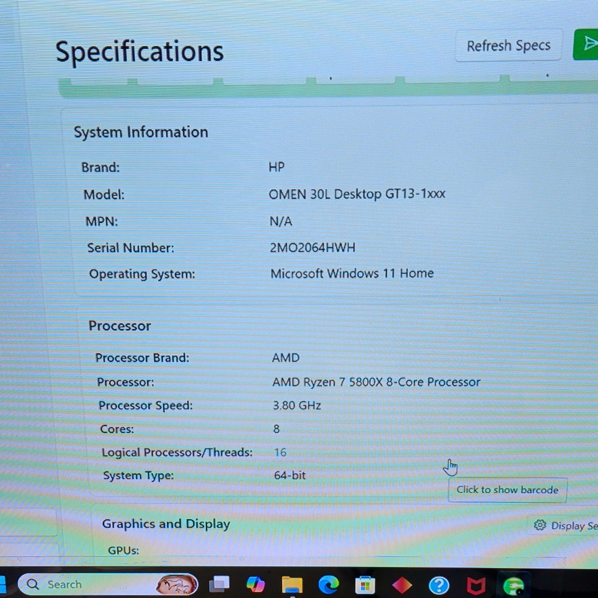This screenshot has width=598, height=598.
Task: Open the red diamond app in taskbar
Action: coord(402,585)
